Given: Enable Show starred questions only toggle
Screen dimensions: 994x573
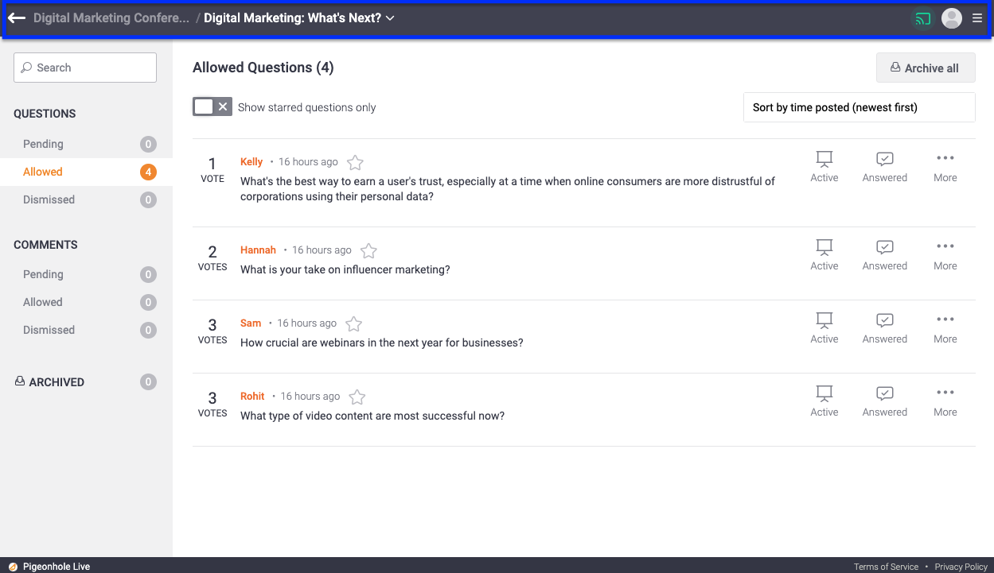Looking at the screenshot, I should point(212,107).
